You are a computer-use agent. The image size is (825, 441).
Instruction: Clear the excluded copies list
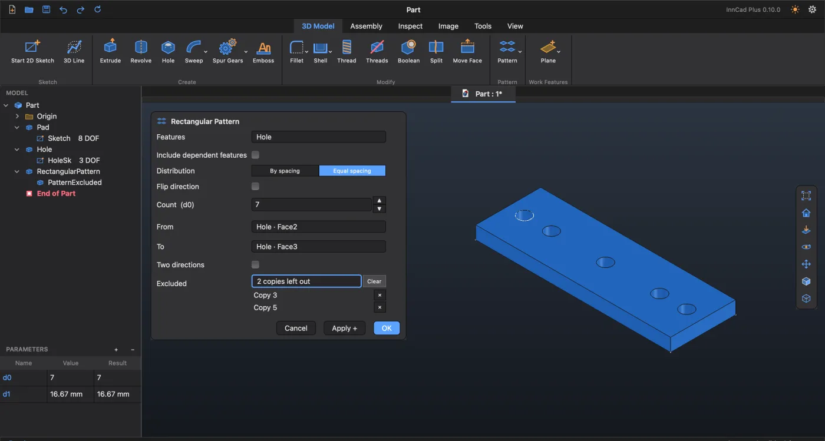pyautogui.click(x=374, y=281)
